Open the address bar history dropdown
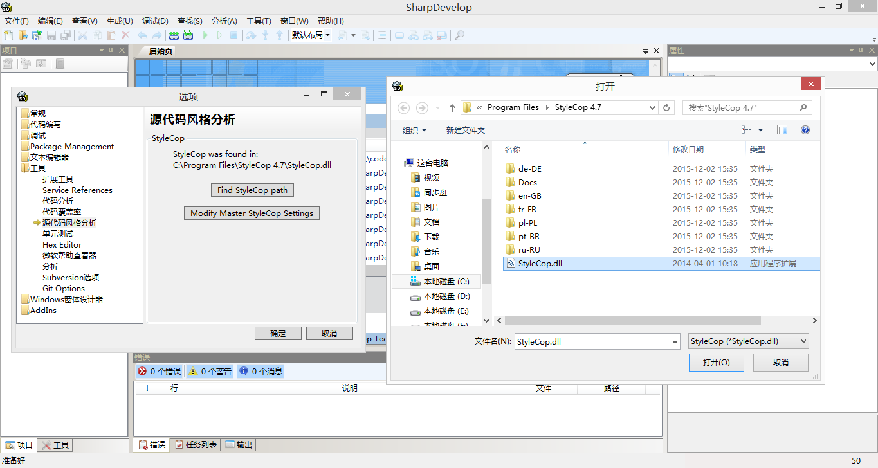Screen dimensions: 878x468 [652, 107]
